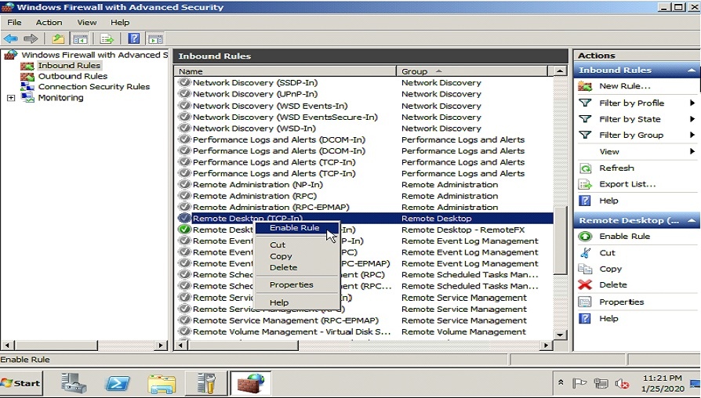Click the network icon in system tray
This screenshot has width=701, height=398.
(601, 383)
